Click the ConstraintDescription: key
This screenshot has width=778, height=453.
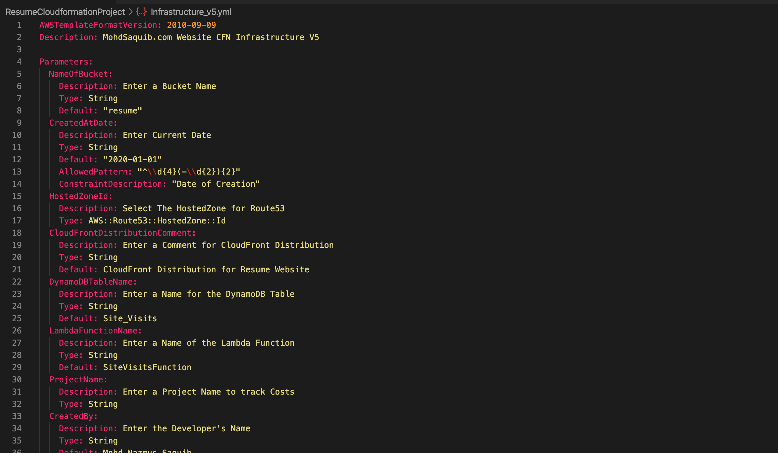[112, 184]
